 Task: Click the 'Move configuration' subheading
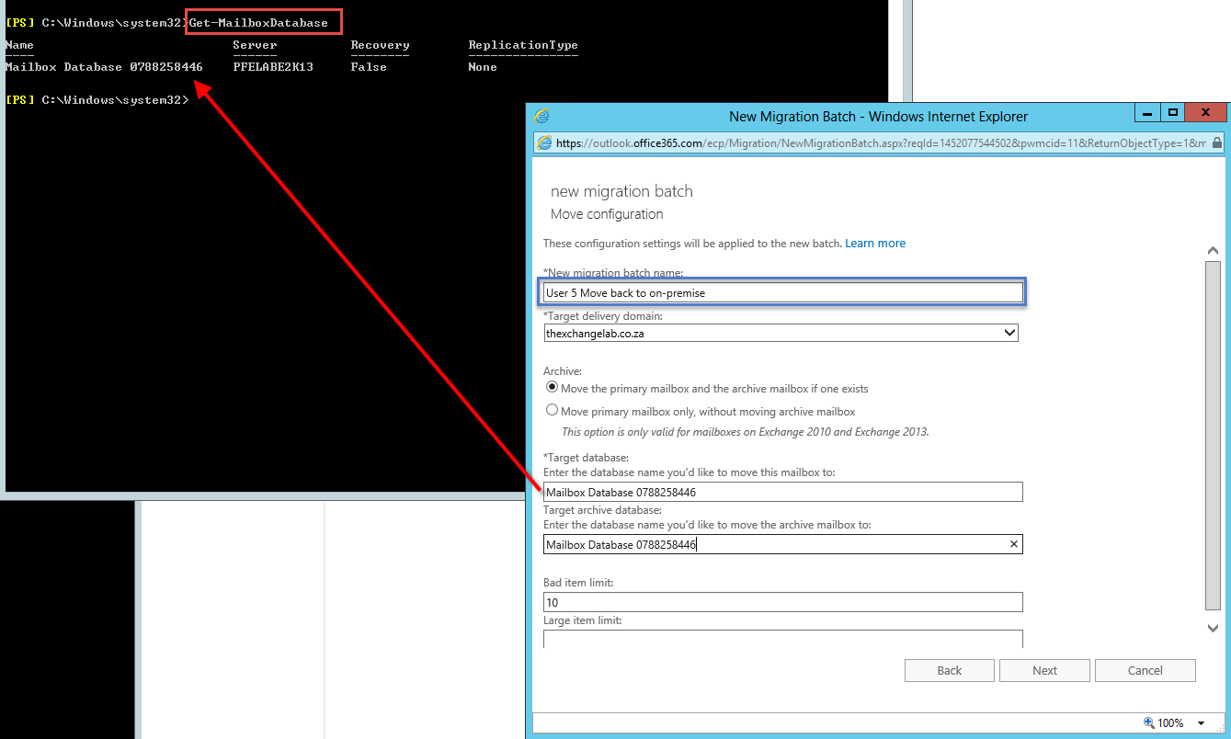[607, 214]
